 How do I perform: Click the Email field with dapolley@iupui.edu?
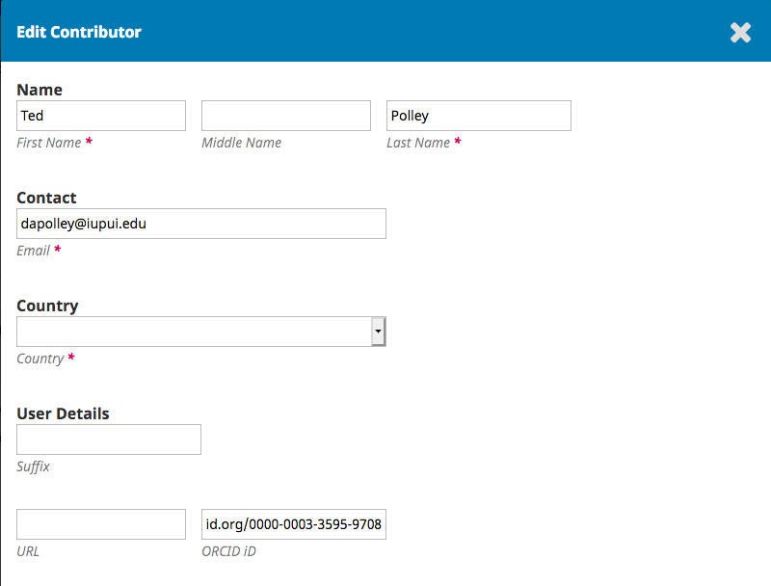coord(201,224)
